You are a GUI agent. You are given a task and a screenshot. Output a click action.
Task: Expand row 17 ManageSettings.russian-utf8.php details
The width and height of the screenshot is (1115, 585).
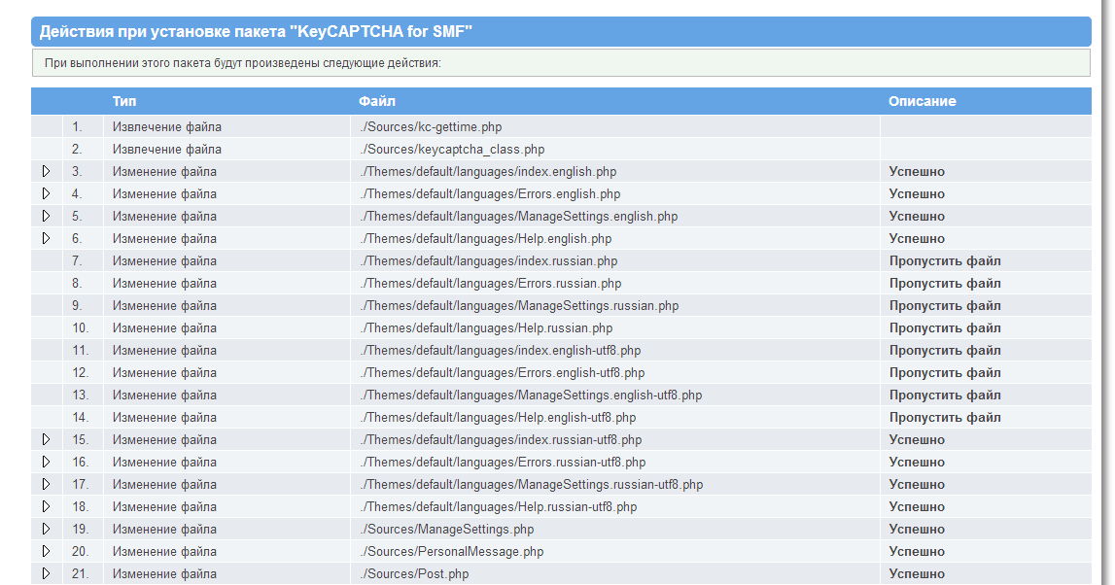click(x=47, y=484)
